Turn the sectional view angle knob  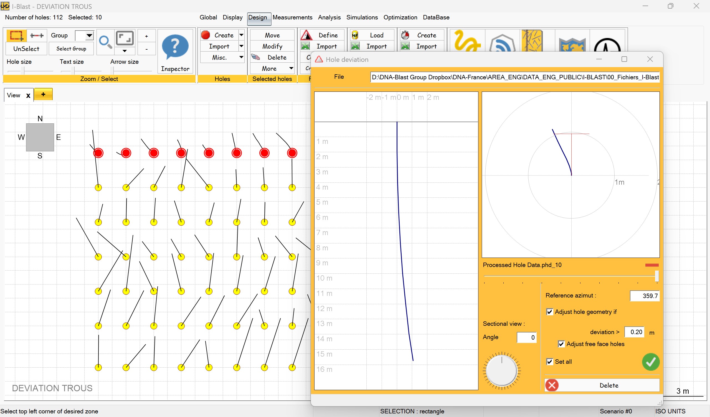click(502, 370)
